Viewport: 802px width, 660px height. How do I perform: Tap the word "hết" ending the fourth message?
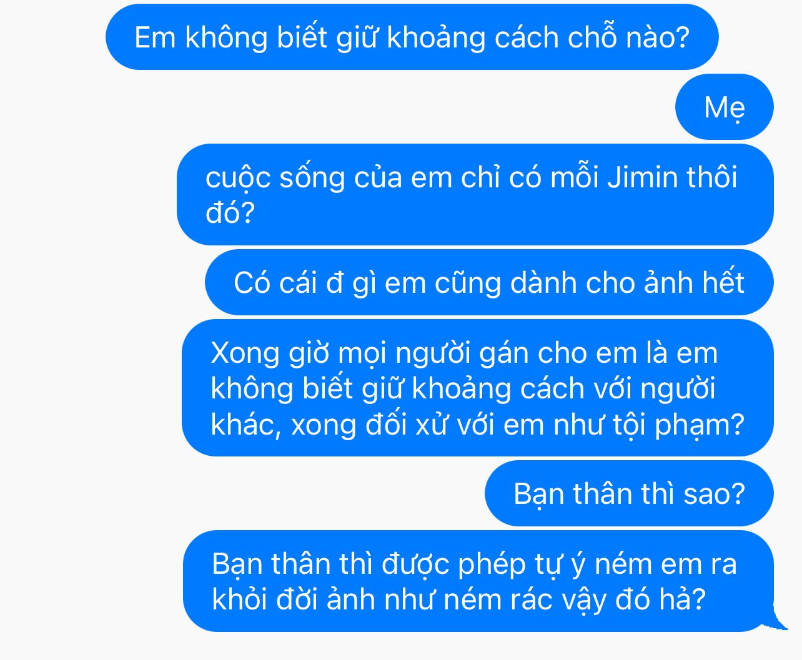pyautogui.click(x=723, y=282)
